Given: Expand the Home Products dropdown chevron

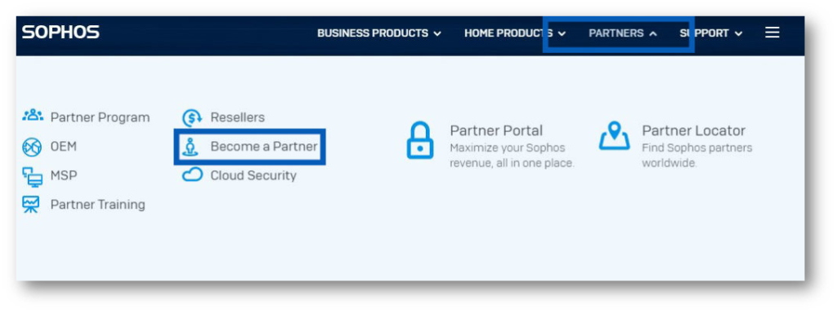Looking at the screenshot, I should point(562,33).
